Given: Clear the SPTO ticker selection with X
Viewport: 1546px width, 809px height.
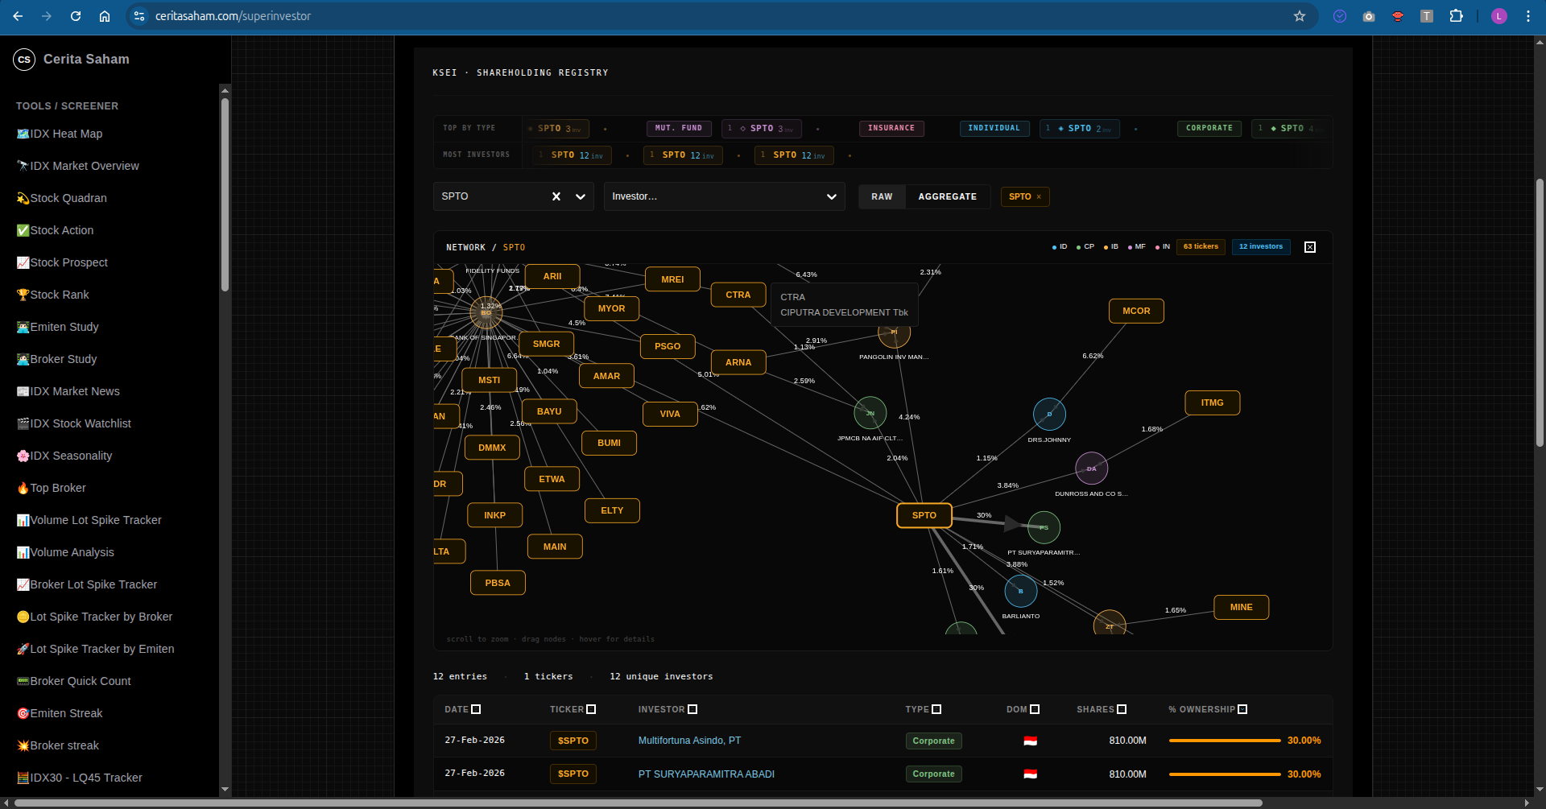Looking at the screenshot, I should (x=556, y=196).
